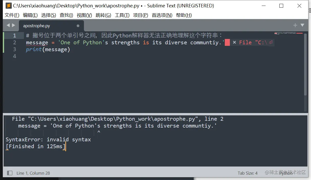Click the SyntaxError: invalid syntax line
The height and width of the screenshot is (180, 311).
(48, 140)
